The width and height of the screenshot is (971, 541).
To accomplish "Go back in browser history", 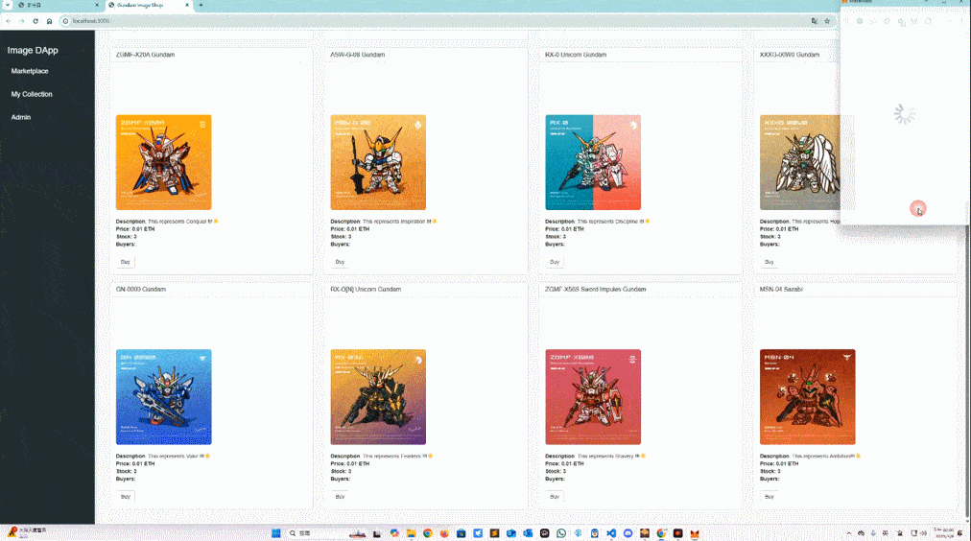I will 9,21.
